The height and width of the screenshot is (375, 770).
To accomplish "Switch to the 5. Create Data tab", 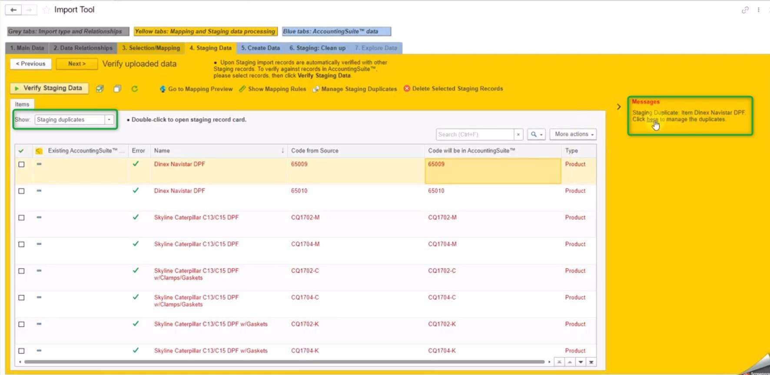I will click(260, 48).
